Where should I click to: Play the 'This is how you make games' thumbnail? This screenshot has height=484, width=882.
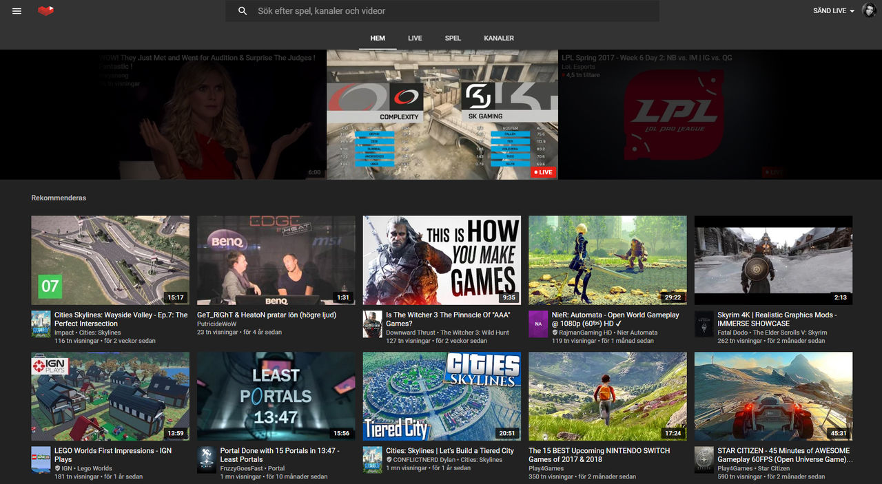click(x=442, y=260)
